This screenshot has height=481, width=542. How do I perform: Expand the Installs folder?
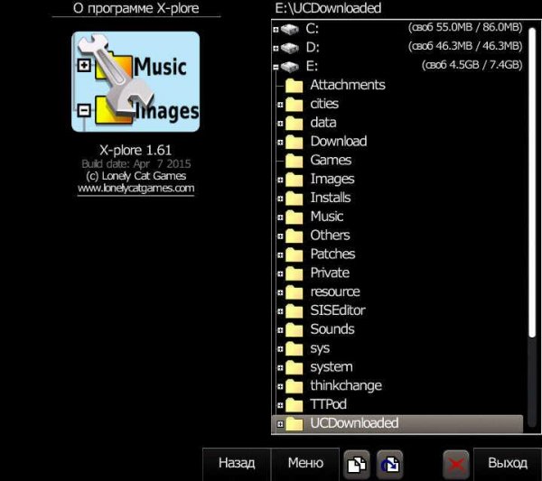[x=280, y=199]
